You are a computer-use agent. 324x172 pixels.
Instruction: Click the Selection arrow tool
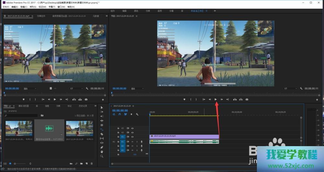click(x=102, y=107)
